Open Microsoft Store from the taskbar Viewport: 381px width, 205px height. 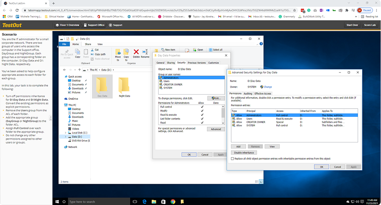[x=163, y=202]
